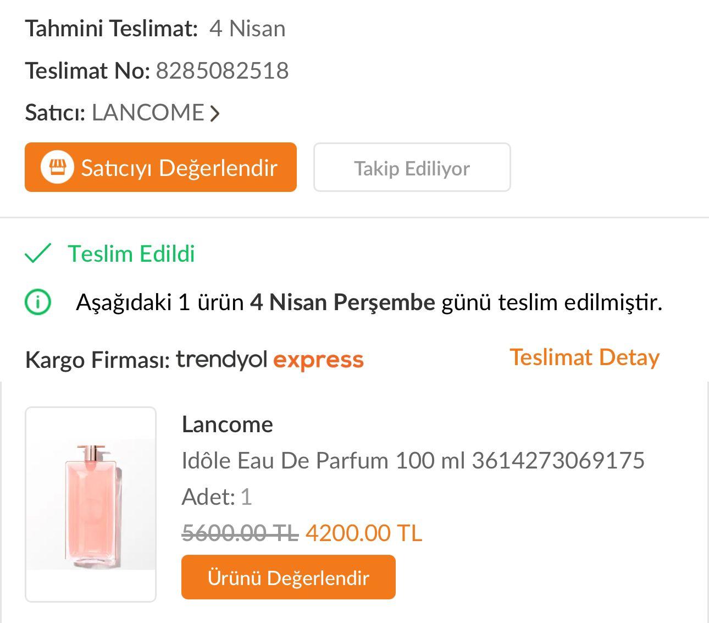Open the Idôle perfume product thumbnail

point(90,501)
